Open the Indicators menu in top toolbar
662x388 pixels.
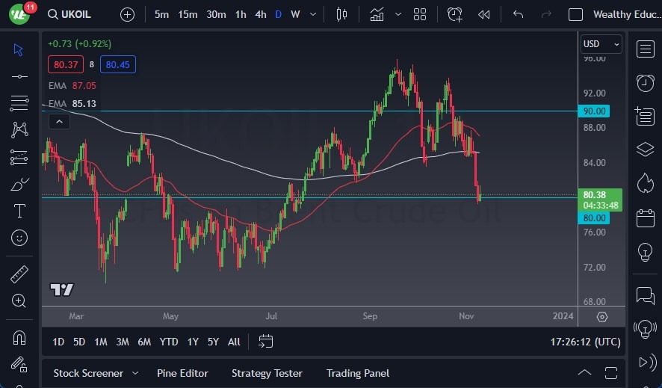377,14
